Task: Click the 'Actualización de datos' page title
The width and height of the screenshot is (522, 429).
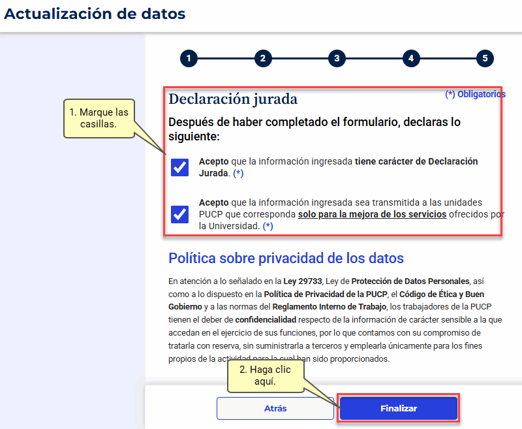Action: (95, 14)
